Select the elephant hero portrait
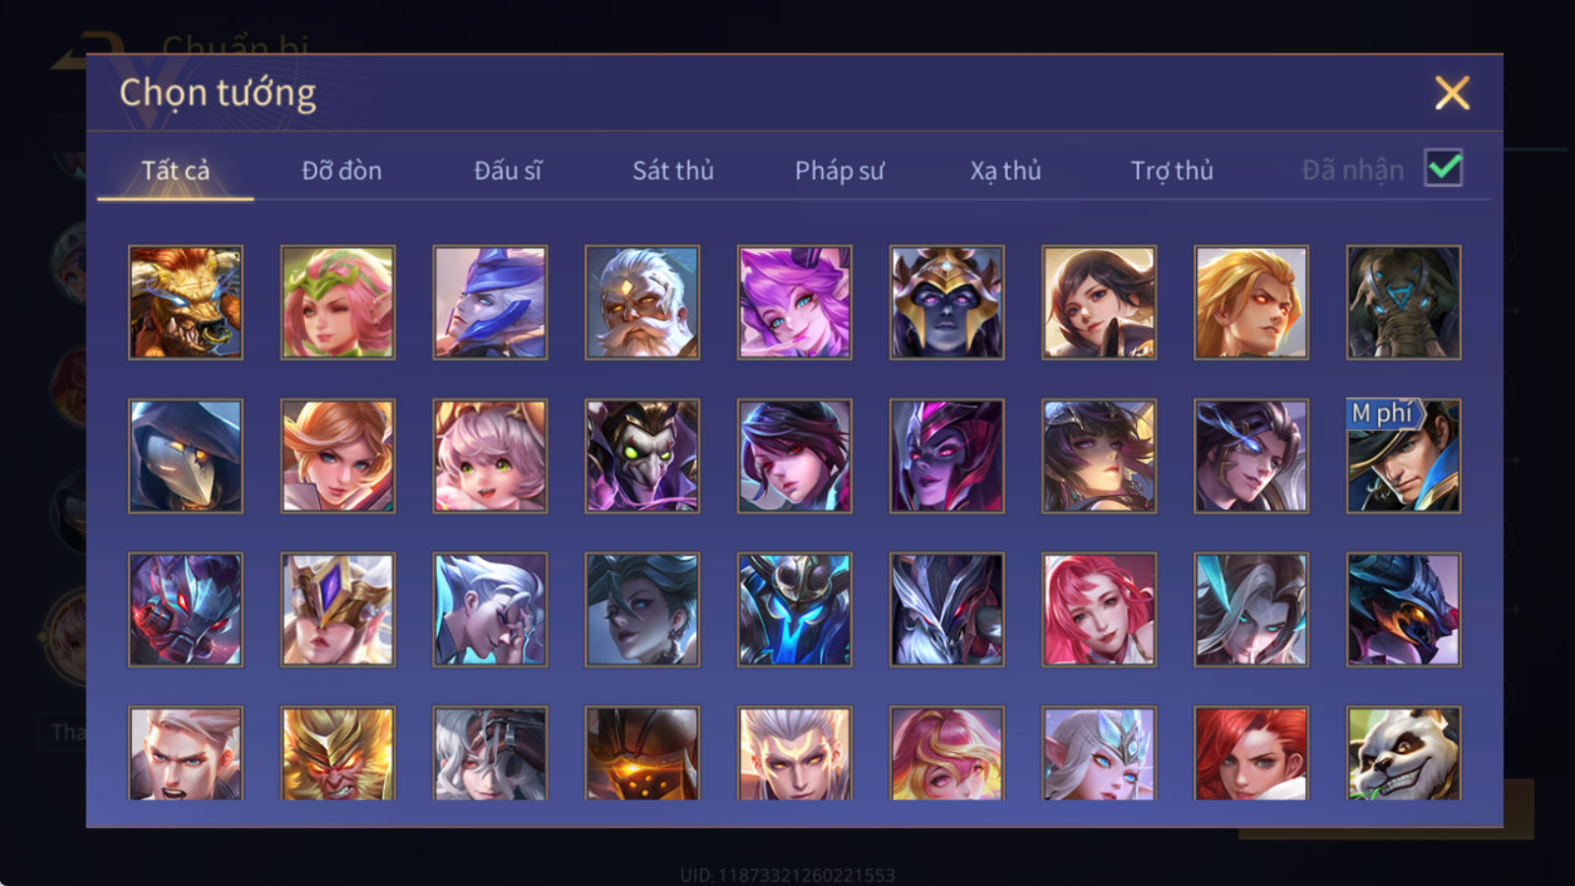 click(x=1404, y=302)
